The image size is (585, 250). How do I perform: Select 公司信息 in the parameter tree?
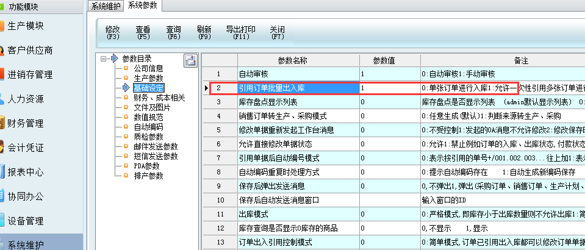click(x=148, y=68)
